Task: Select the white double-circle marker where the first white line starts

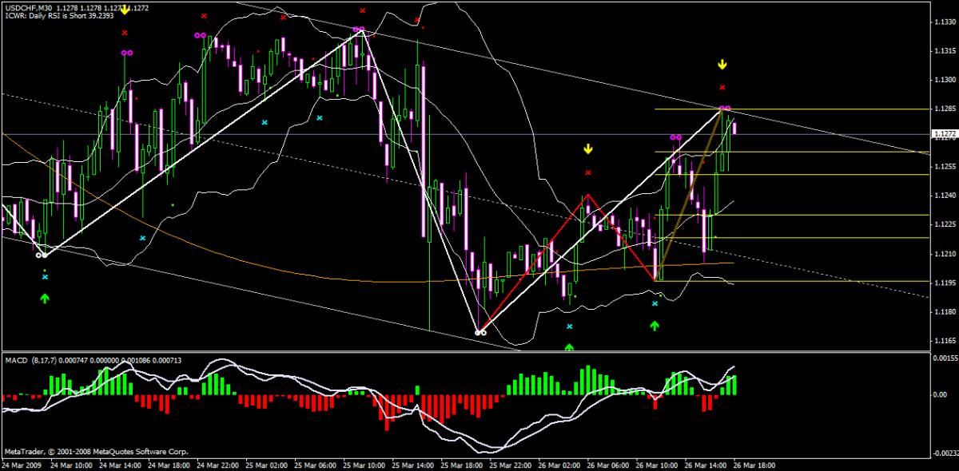Action: [x=41, y=255]
